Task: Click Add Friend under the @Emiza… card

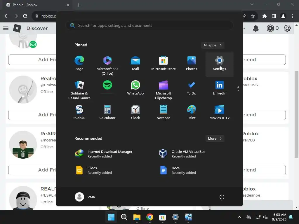Action: click(x=32, y=115)
